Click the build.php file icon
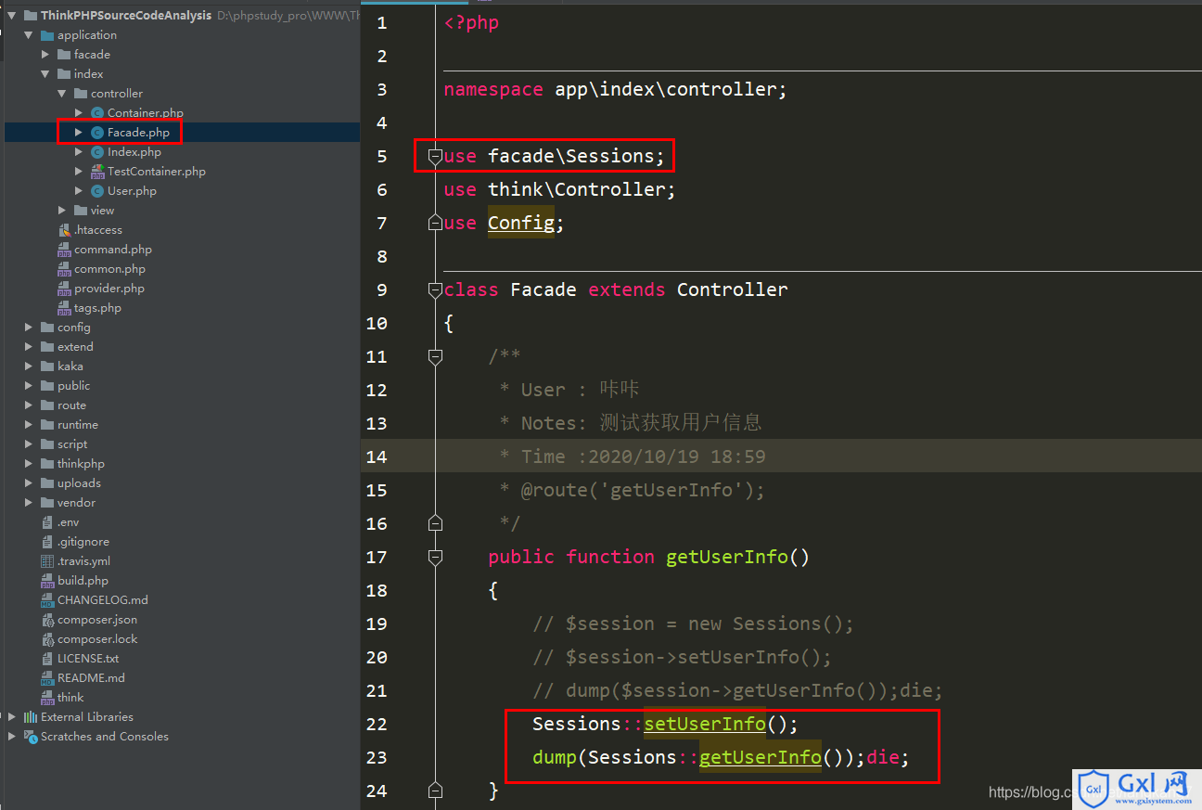The height and width of the screenshot is (810, 1202). [47, 581]
